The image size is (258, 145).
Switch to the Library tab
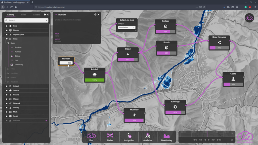[x=11, y=14]
